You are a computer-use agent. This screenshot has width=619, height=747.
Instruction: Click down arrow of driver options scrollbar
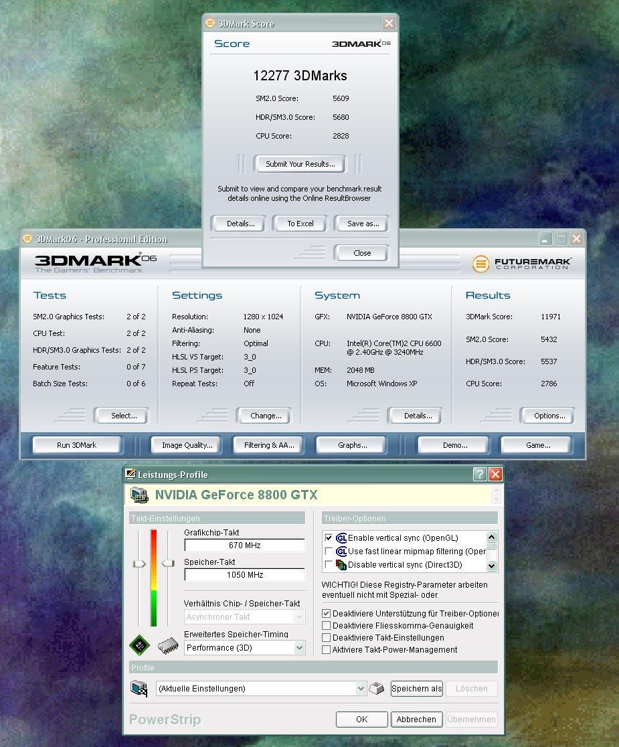[x=492, y=566]
